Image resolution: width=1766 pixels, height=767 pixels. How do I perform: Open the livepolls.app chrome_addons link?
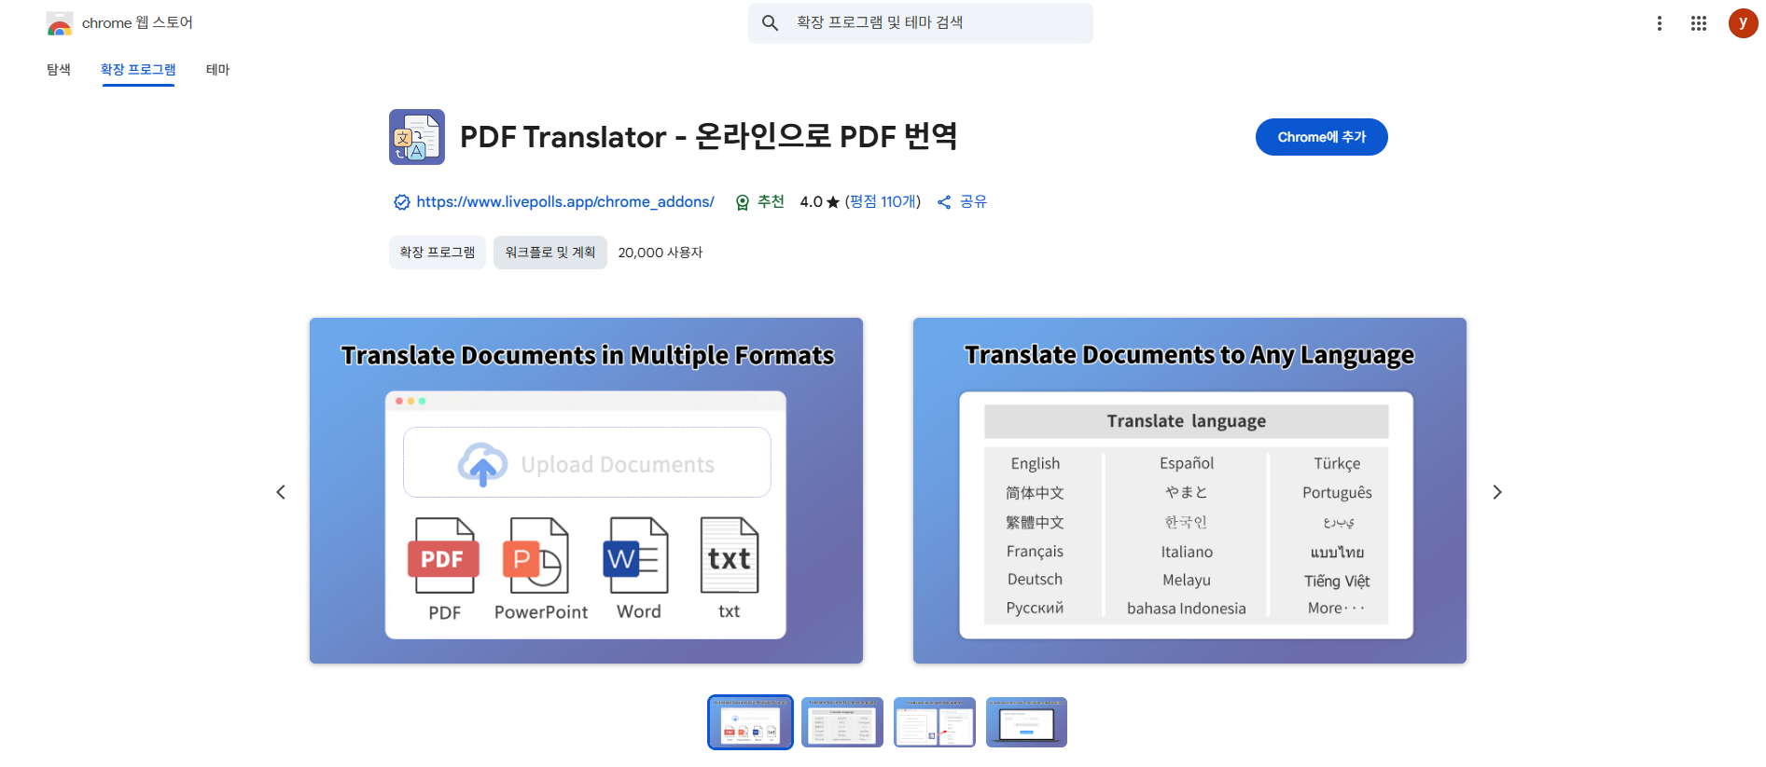pyautogui.click(x=565, y=202)
